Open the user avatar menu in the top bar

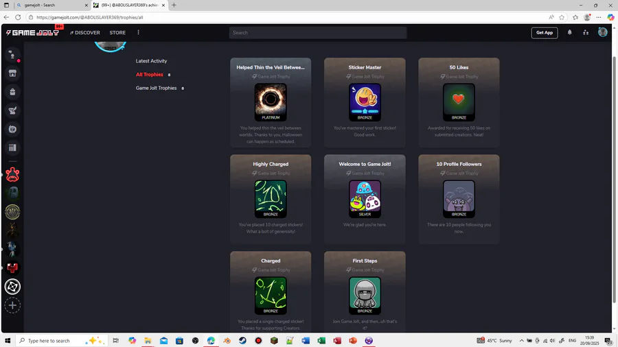click(x=603, y=32)
